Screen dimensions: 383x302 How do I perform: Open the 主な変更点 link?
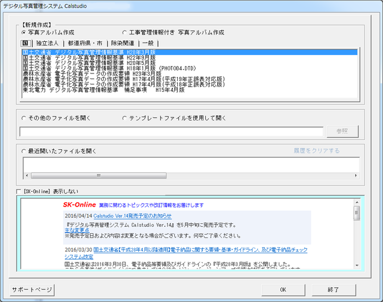coord(77,230)
